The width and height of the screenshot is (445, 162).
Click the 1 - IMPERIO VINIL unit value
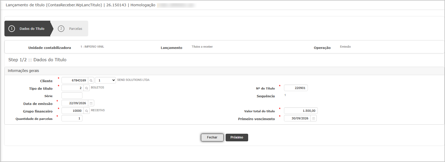coord(92,47)
